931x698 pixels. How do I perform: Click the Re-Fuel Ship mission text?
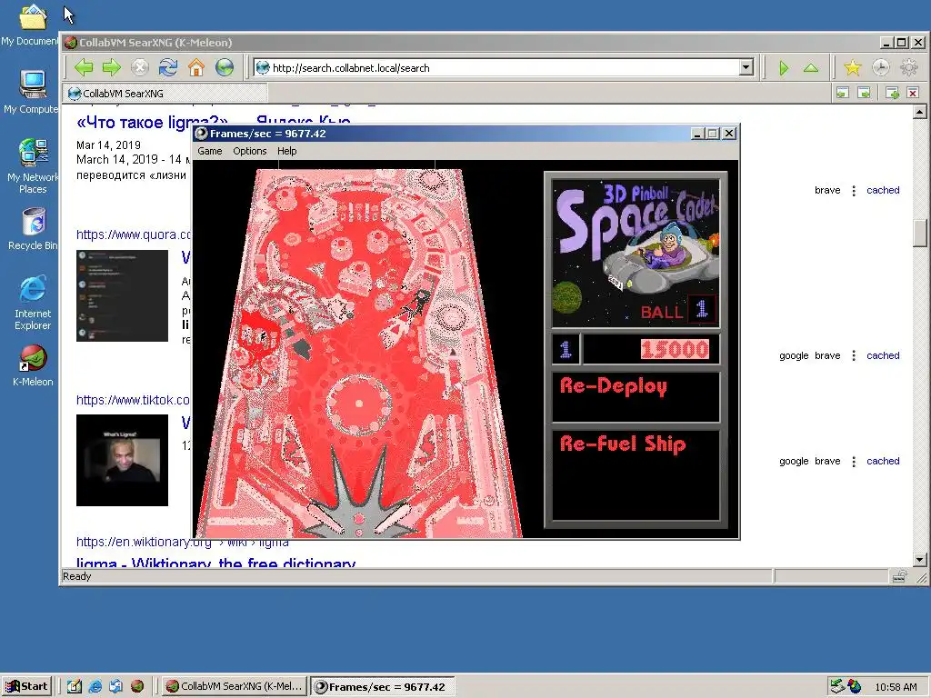[x=622, y=444]
